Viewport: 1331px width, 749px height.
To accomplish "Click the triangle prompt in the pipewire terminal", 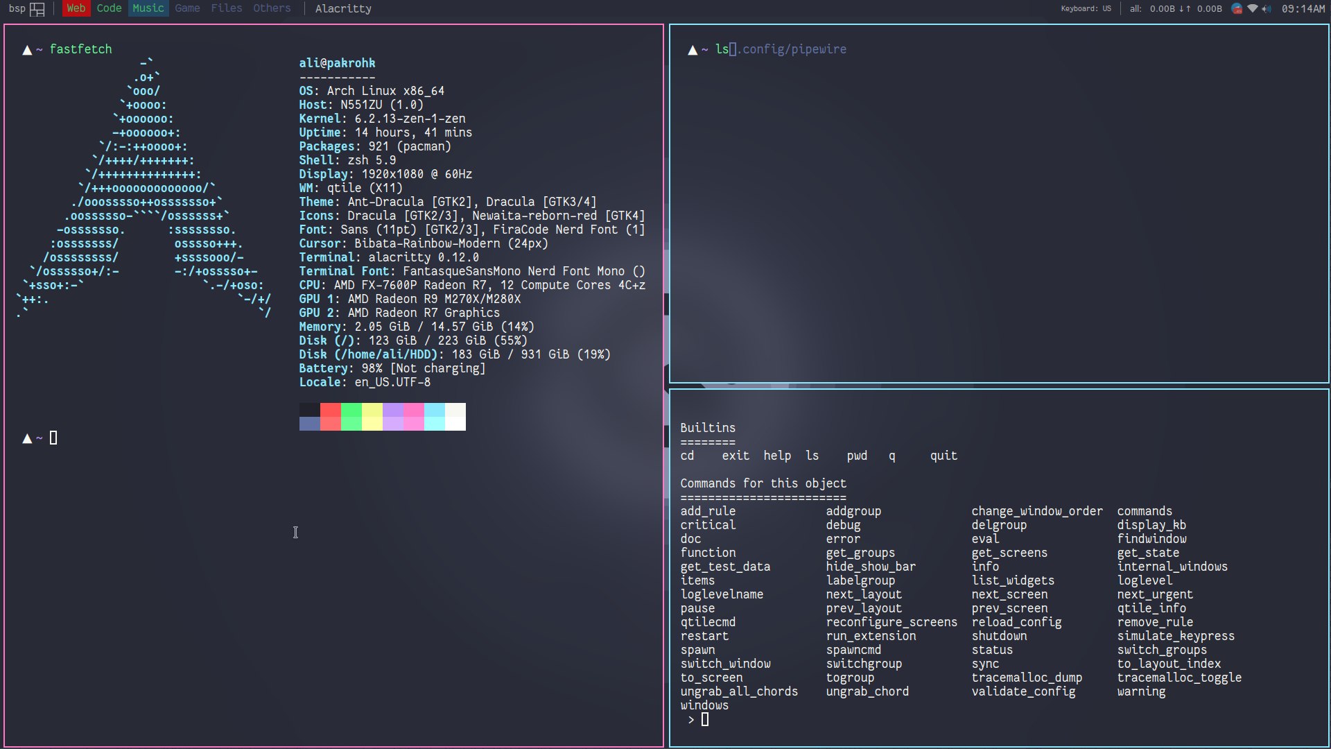I will [692, 49].
